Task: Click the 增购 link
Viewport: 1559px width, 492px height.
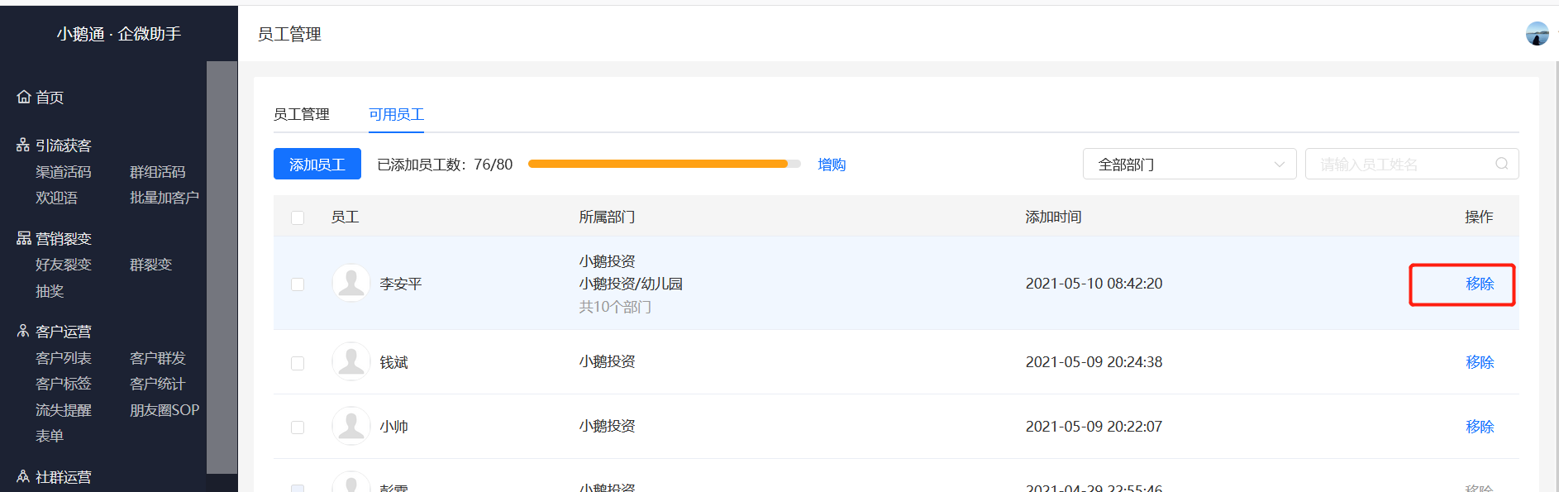Action: click(832, 165)
